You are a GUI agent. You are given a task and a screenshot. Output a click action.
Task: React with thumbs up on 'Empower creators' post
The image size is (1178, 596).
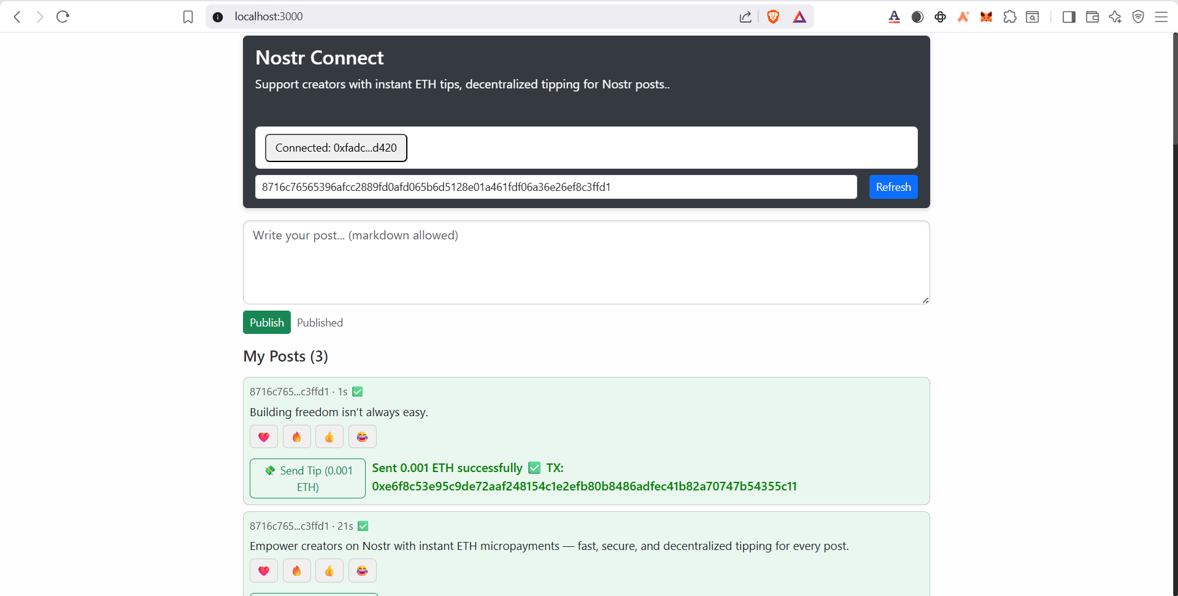click(329, 570)
